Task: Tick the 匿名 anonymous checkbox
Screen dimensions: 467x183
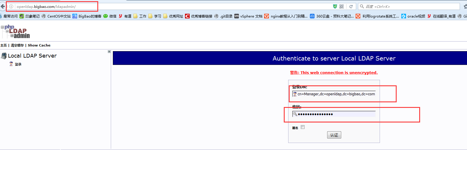Action: [303, 127]
